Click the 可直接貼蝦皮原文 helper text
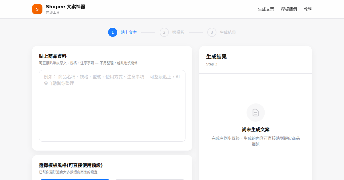Viewport: 344px width, 180px height. tap(88, 63)
